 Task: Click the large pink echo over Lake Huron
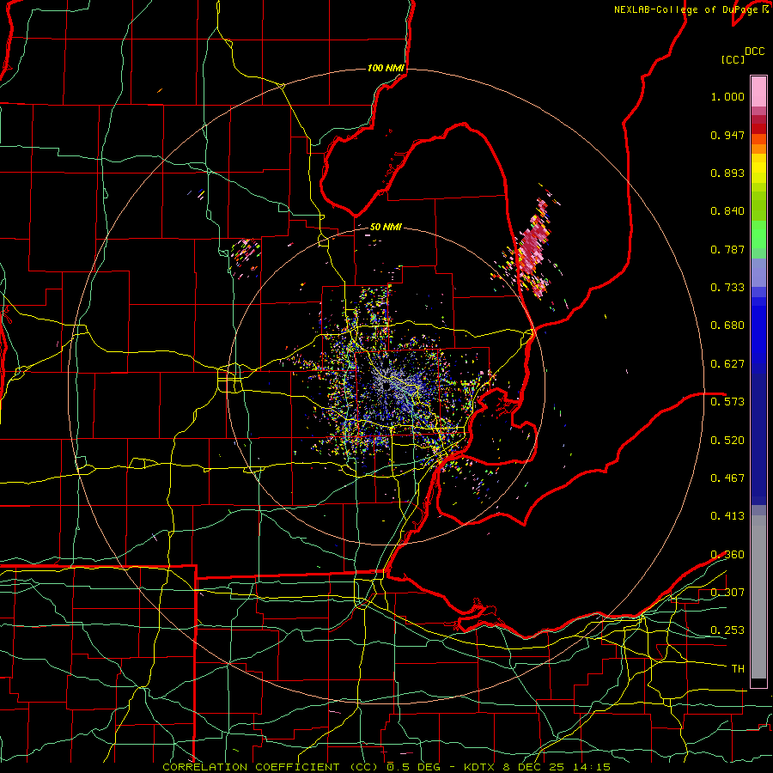tap(533, 247)
